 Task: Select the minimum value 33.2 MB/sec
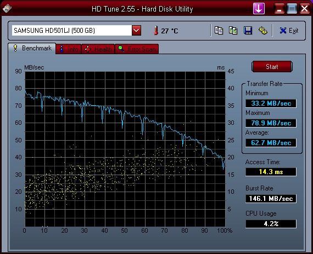point(271,103)
